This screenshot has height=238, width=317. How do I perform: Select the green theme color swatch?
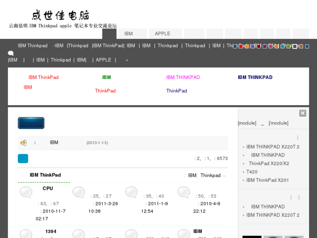[289, 46]
